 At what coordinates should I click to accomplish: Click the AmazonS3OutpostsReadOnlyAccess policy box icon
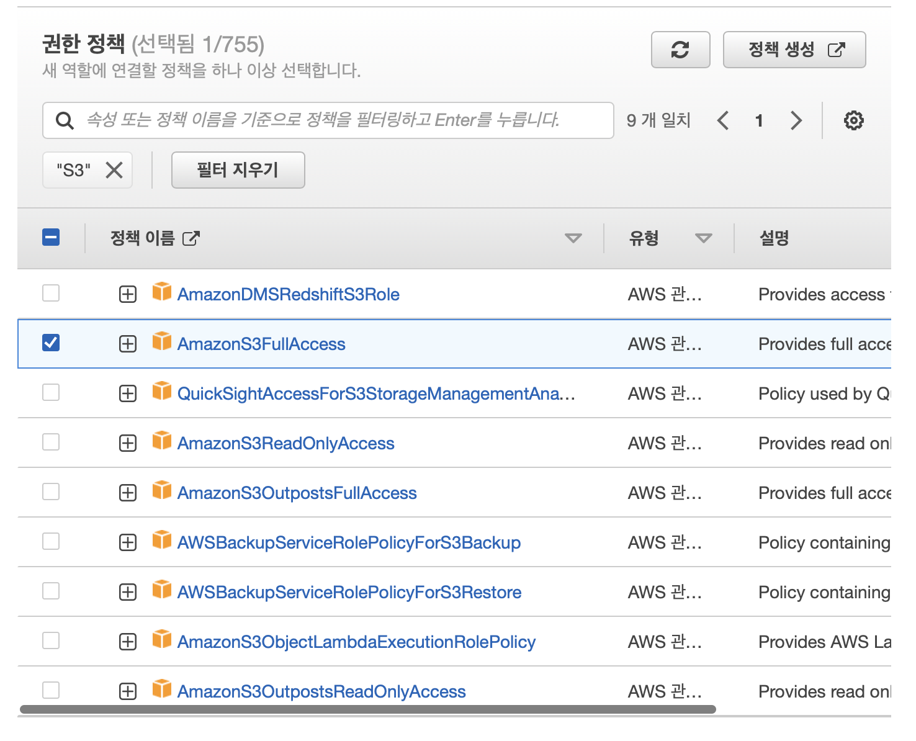(x=162, y=688)
